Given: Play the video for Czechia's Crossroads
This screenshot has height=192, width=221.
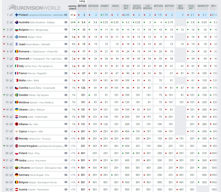Looking at the screenshot, I should click(66, 88).
